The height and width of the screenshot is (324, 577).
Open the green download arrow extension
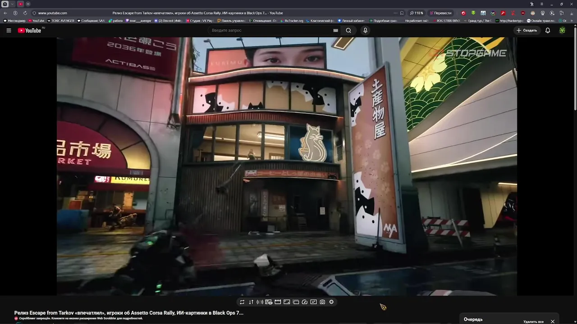tap(473, 13)
